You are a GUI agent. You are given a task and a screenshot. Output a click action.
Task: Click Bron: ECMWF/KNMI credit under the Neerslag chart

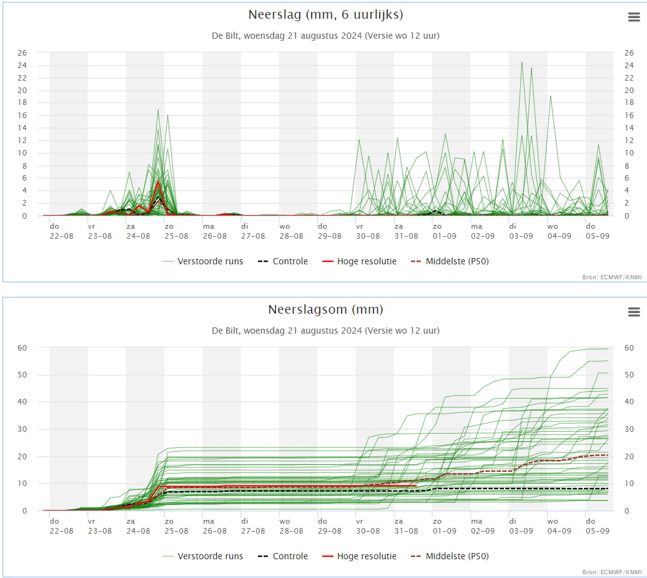(611, 277)
